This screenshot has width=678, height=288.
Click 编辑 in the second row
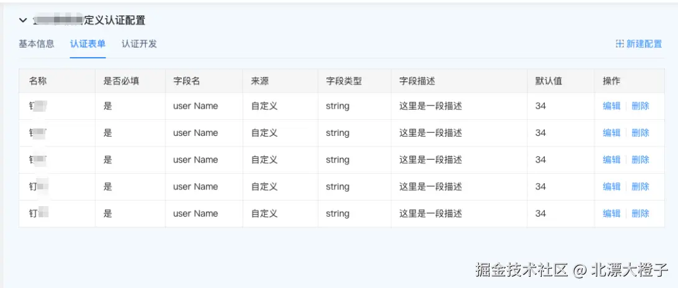(x=611, y=133)
